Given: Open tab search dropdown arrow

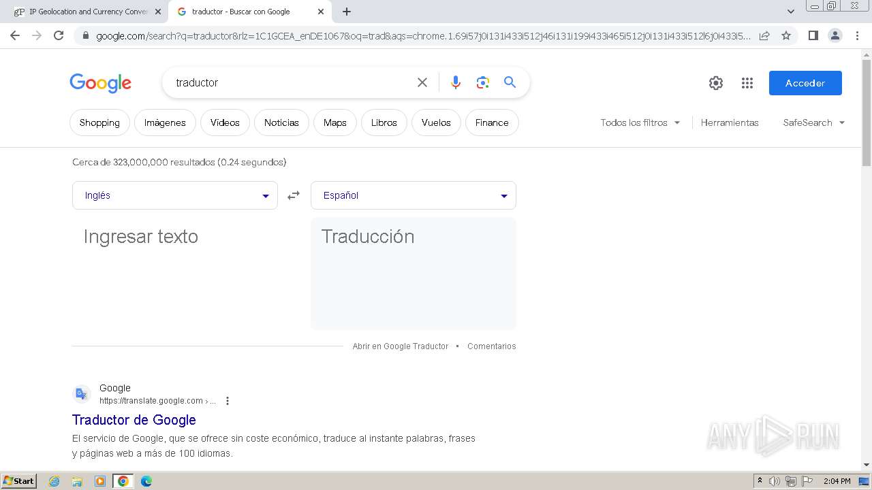Looking at the screenshot, I should (790, 12).
